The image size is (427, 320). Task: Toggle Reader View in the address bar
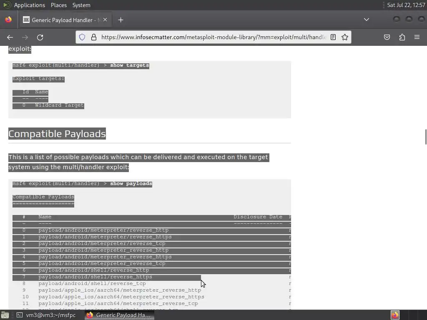(333, 37)
